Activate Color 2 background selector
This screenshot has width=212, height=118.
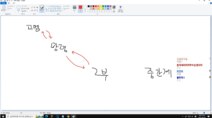(85, 9)
